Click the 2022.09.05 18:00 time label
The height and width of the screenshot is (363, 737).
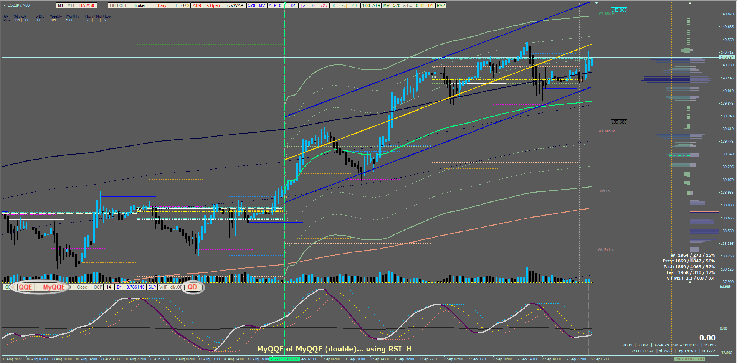pos(690,359)
